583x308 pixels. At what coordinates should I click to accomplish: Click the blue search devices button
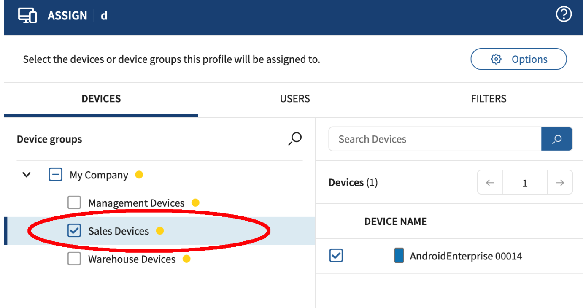557,139
